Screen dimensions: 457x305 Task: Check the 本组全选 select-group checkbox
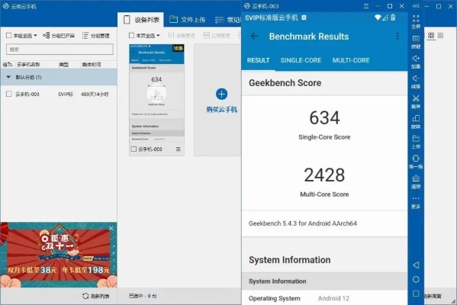coord(8,36)
